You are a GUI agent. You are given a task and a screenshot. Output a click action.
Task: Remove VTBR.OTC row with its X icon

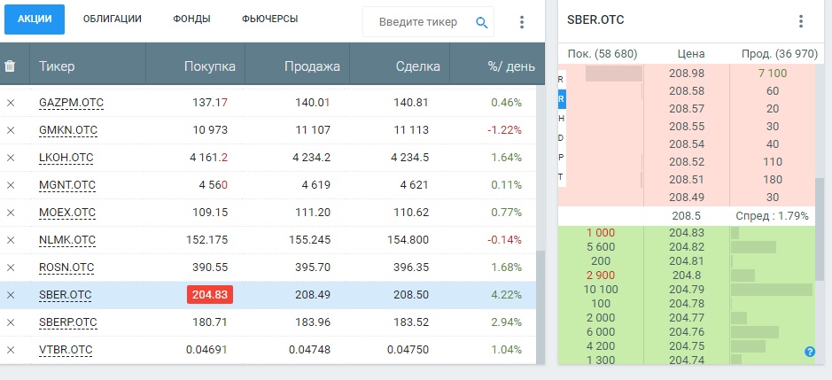point(11,350)
